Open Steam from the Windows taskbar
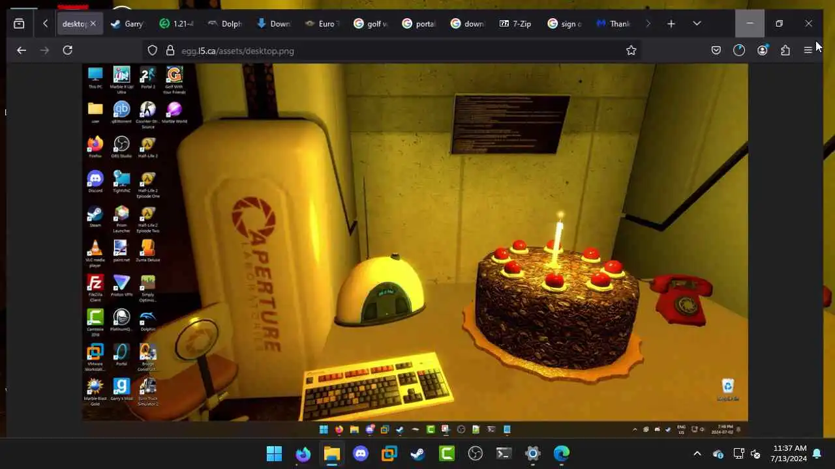Image resolution: width=835 pixels, height=469 pixels. (x=418, y=453)
